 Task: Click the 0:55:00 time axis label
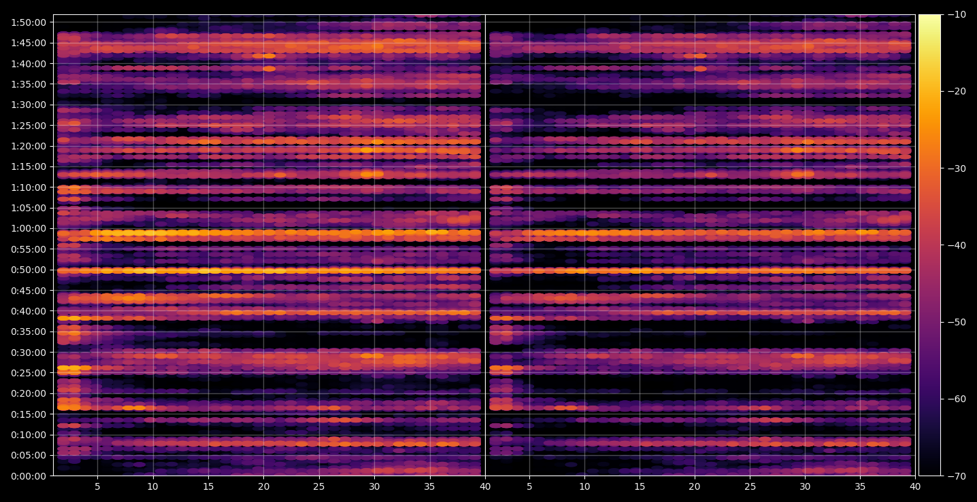(29, 249)
